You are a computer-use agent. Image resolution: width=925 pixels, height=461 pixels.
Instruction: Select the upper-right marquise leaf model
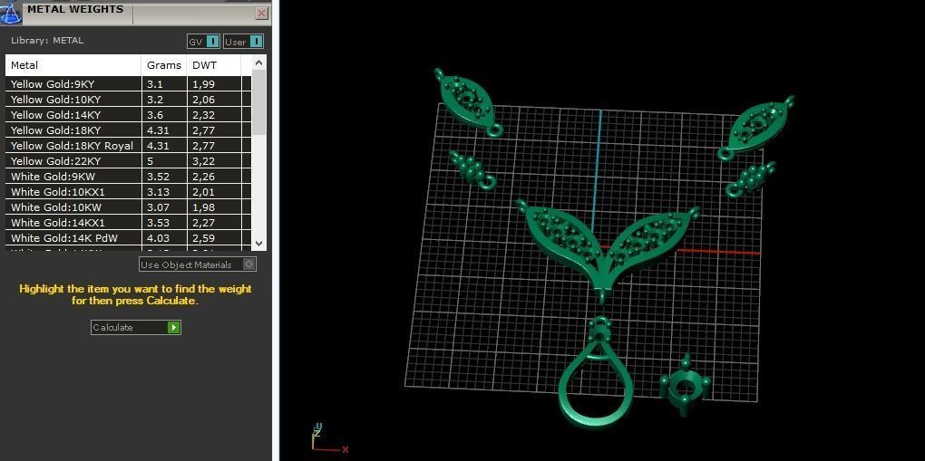coord(755,128)
